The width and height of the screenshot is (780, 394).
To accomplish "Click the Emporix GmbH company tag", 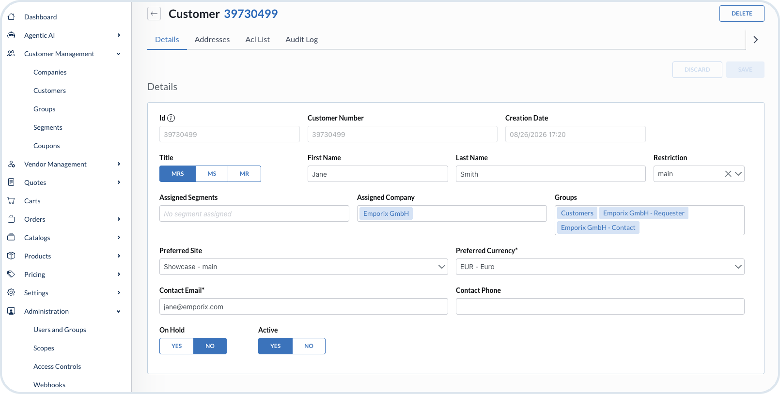I will click(x=386, y=213).
